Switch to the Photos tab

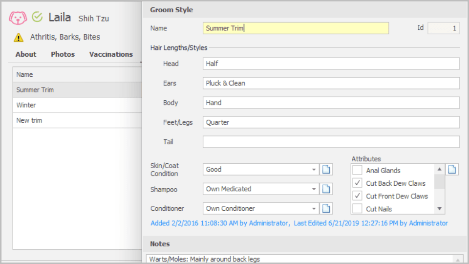[63, 54]
